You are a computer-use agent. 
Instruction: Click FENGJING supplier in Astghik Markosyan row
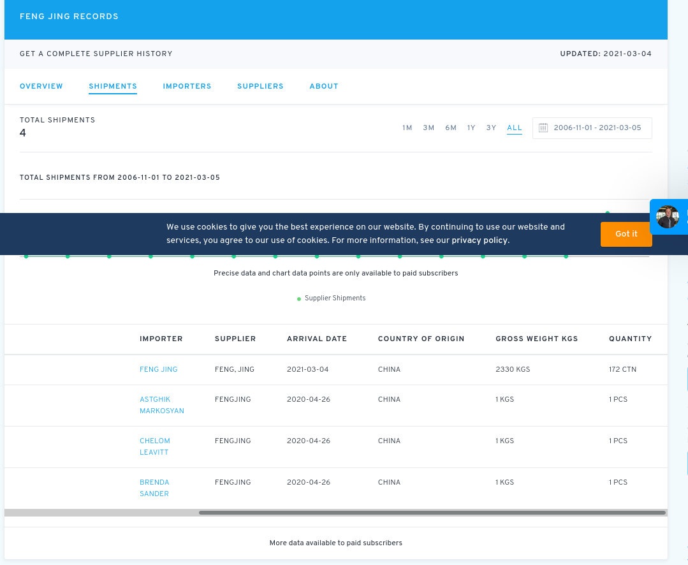(x=233, y=399)
